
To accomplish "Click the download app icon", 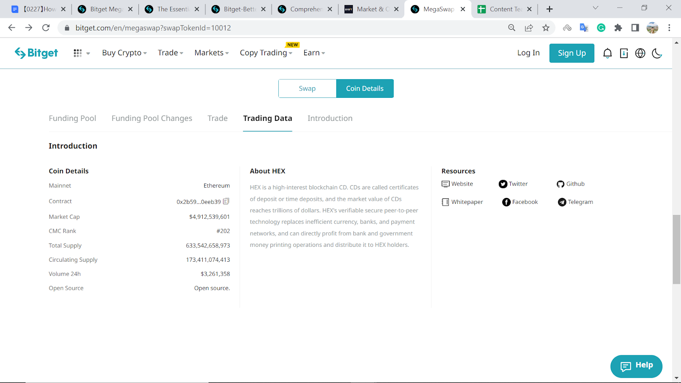I will [x=624, y=53].
